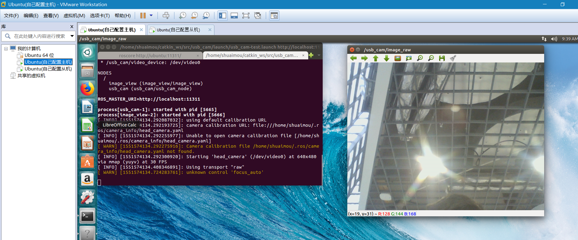
Task: Open the Amazon dock icon
Action: click(87, 179)
